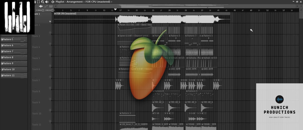303x130 pixels.
Task: Select the audio waveform view icon
Action: 41,6
